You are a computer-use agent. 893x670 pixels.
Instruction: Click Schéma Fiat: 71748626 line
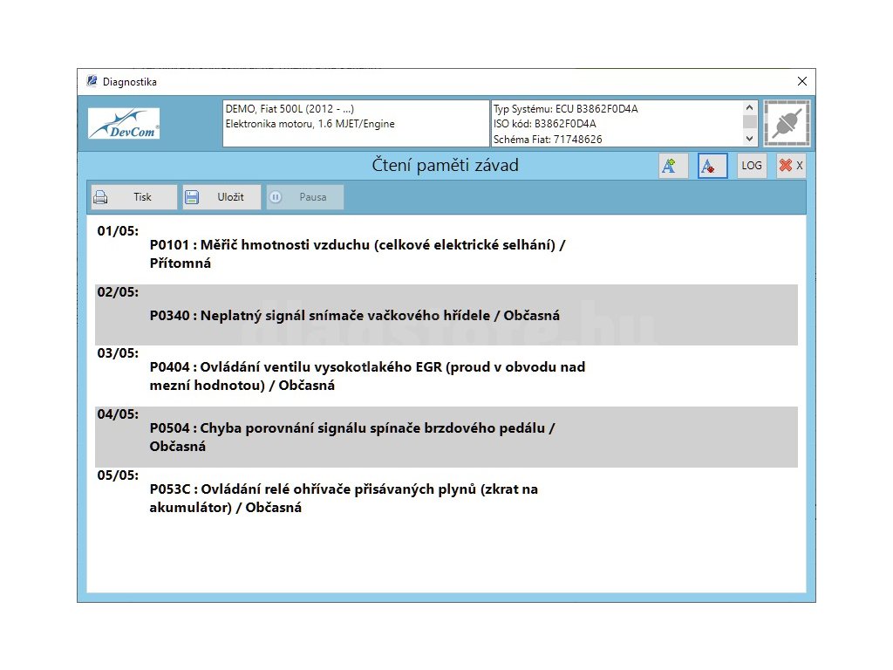548,140
